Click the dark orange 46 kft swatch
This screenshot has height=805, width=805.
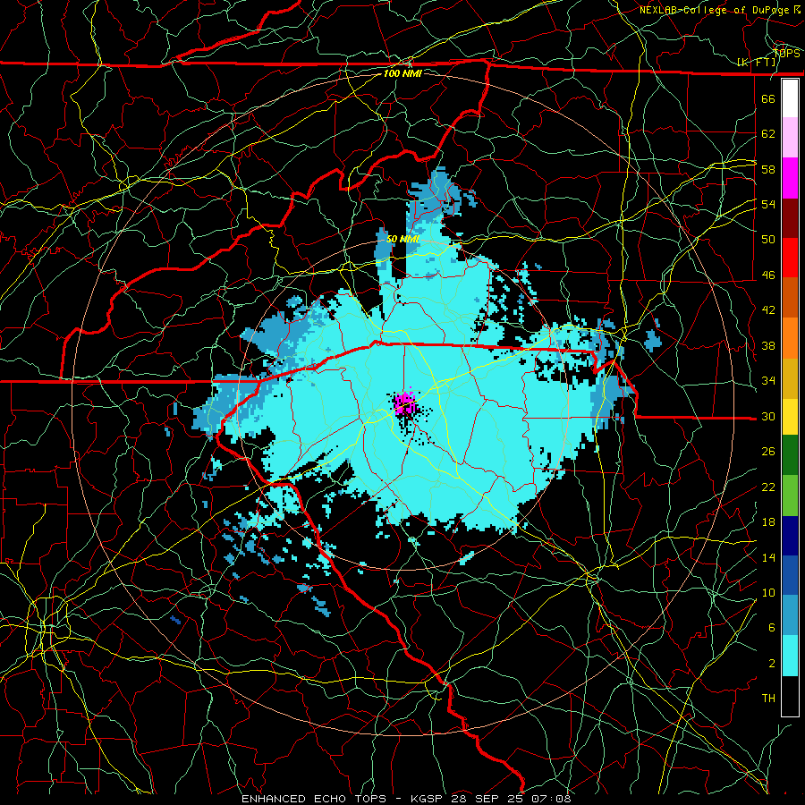790,298
